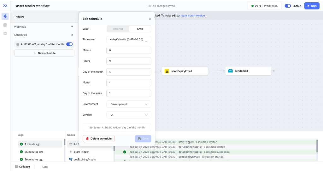Click the calendar icon in schedule row
323x171 pixels.
pyautogui.click(x=18, y=44)
